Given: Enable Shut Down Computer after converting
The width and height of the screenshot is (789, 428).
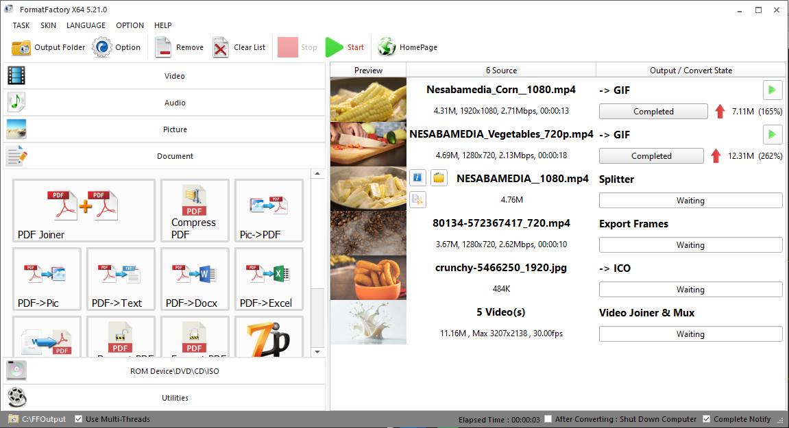Looking at the screenshot, I should (548, 419).
